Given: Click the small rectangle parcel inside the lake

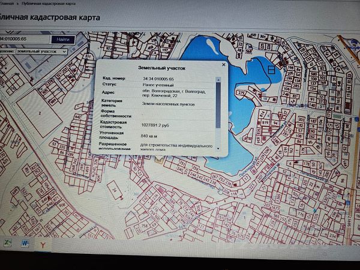Looking at the screenshot, I should pyautogui.click(x=271, y=70).
